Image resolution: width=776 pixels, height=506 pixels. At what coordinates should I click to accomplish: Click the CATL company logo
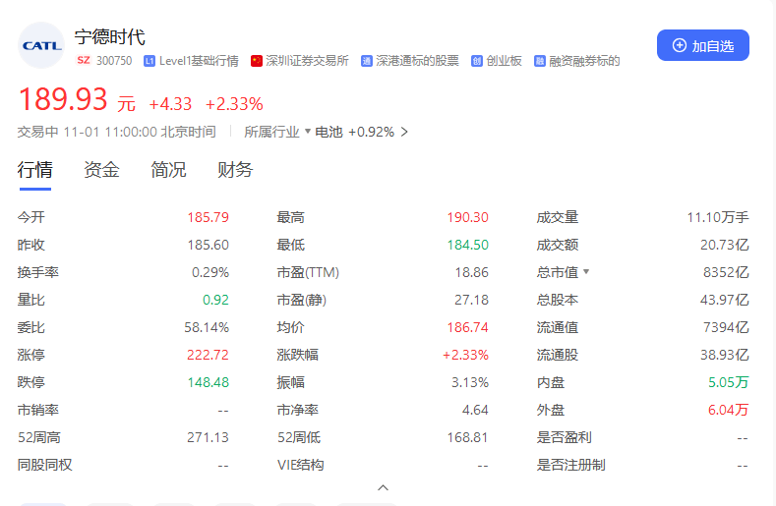click(41, 45)
